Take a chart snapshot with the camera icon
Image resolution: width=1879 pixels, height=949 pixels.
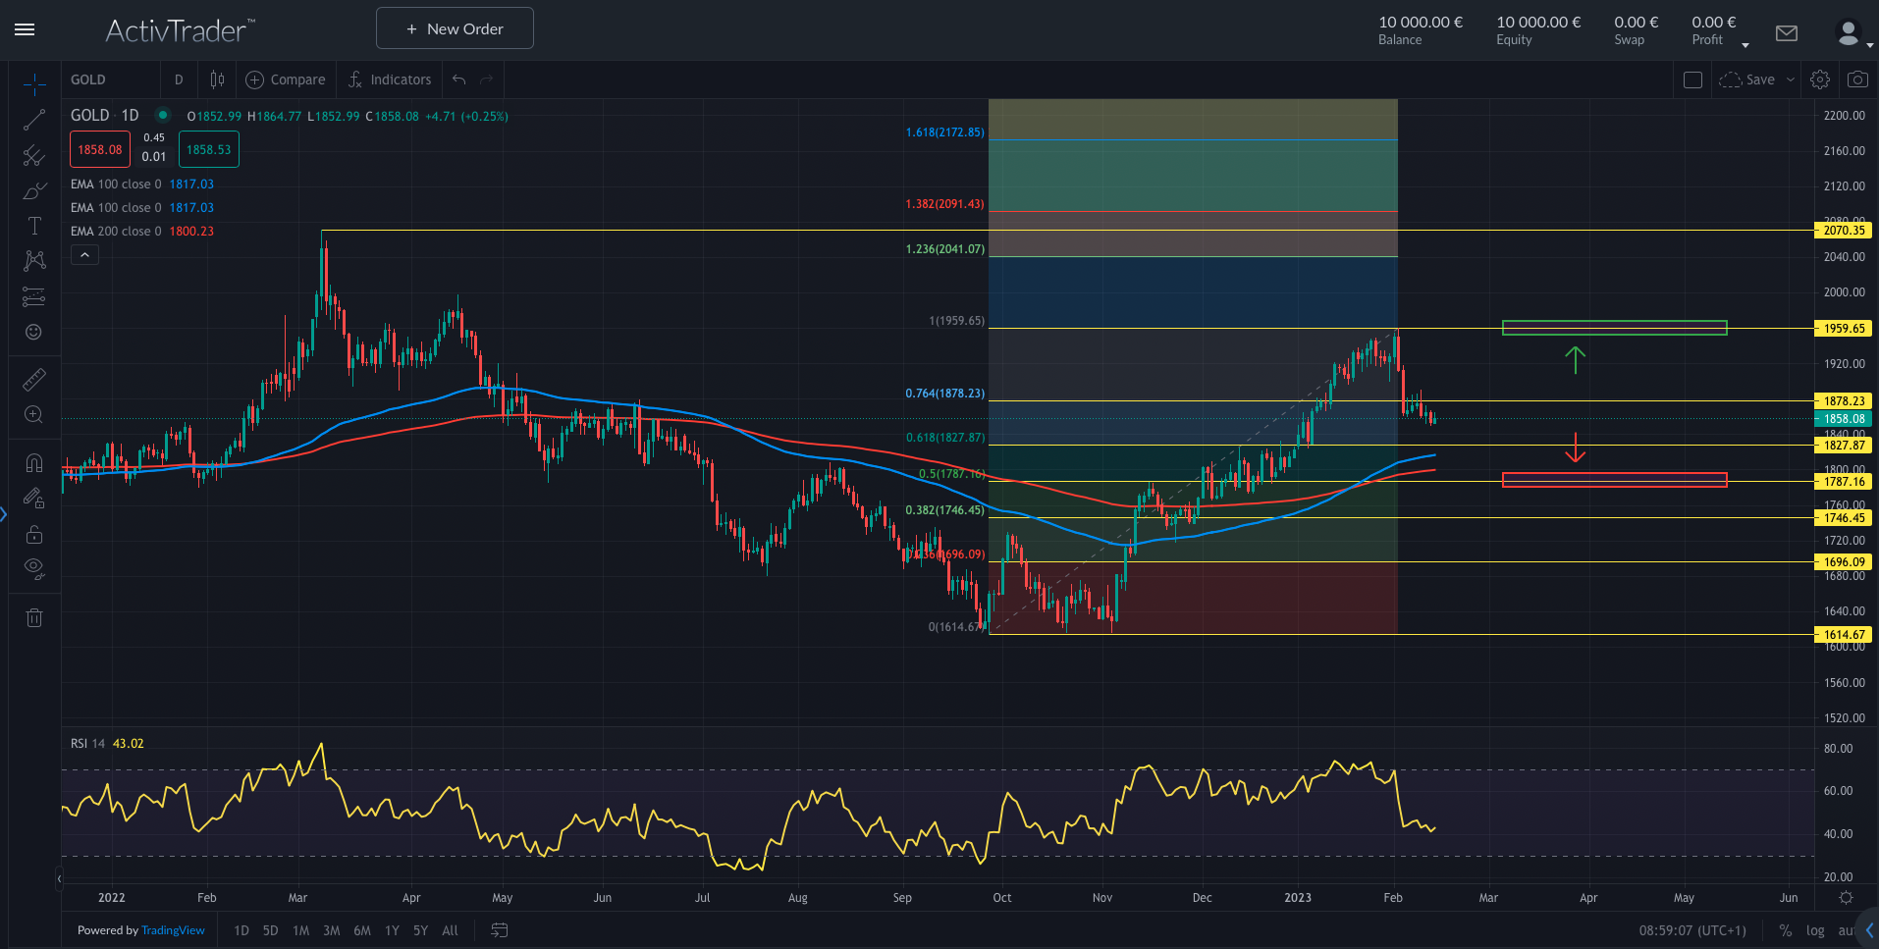pyautogui.click(x=1857, y=79)
